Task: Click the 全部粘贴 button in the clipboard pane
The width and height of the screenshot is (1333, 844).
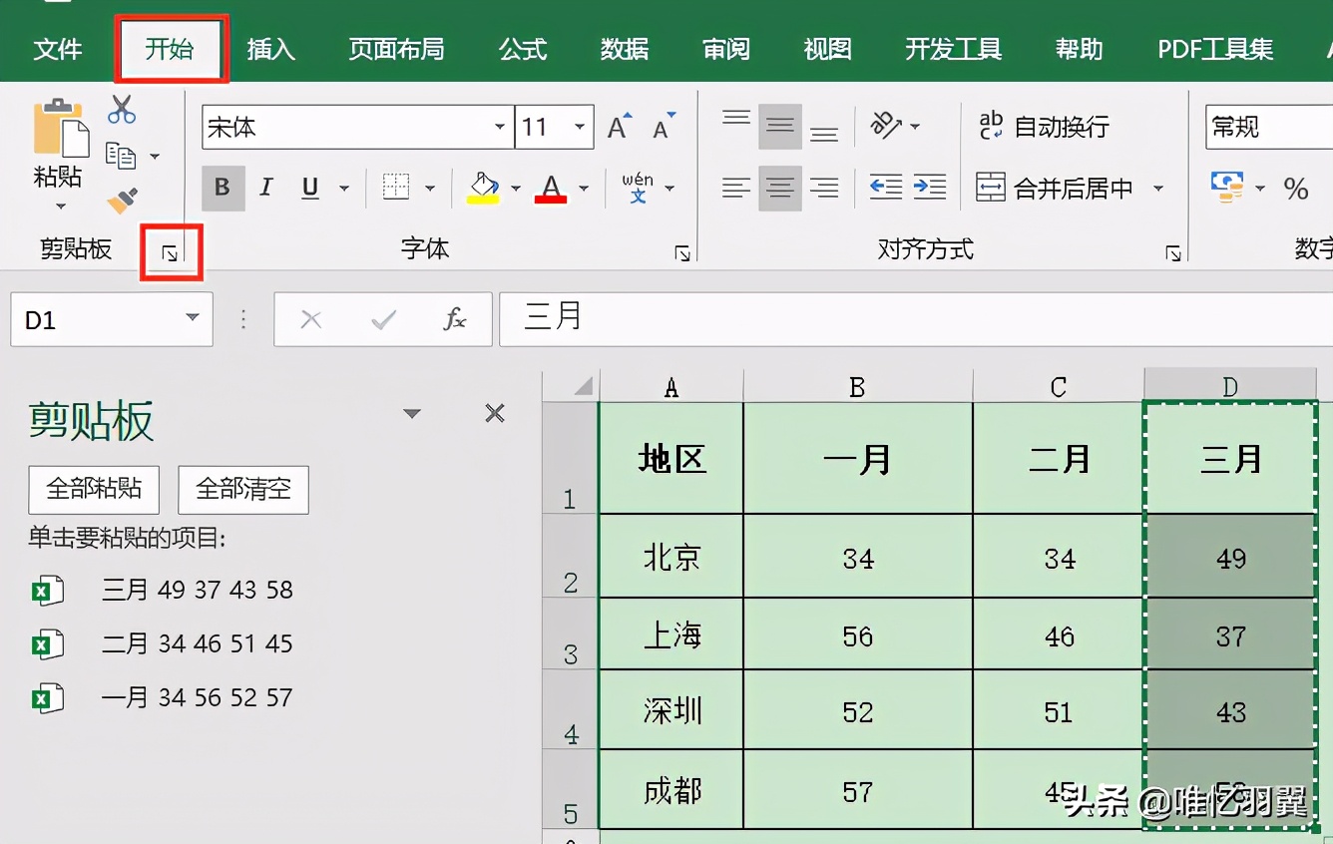Action: 93,490
